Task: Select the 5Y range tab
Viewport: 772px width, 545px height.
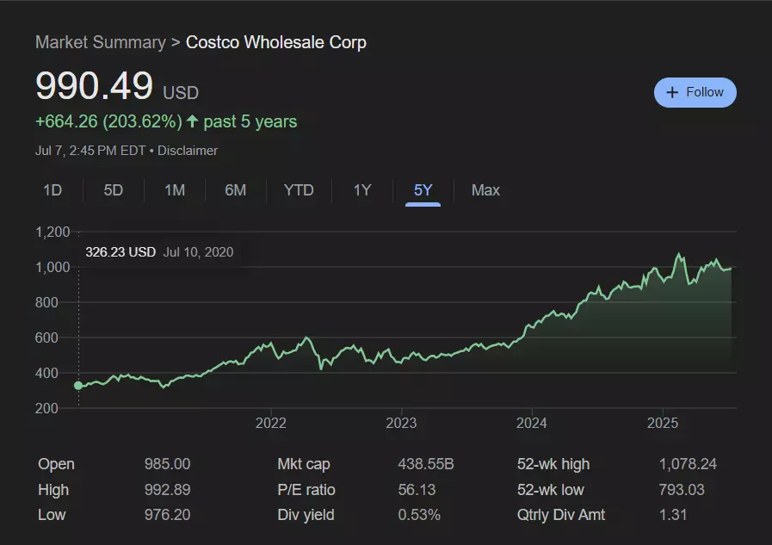Action: 423,190
